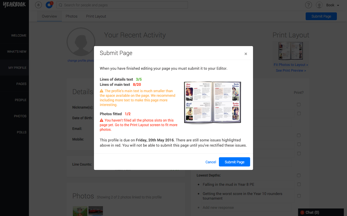This screenshot has height=216, width=347.
Task: Toggle the Lowest Depths print checkbox
Action: coord(299,175)
